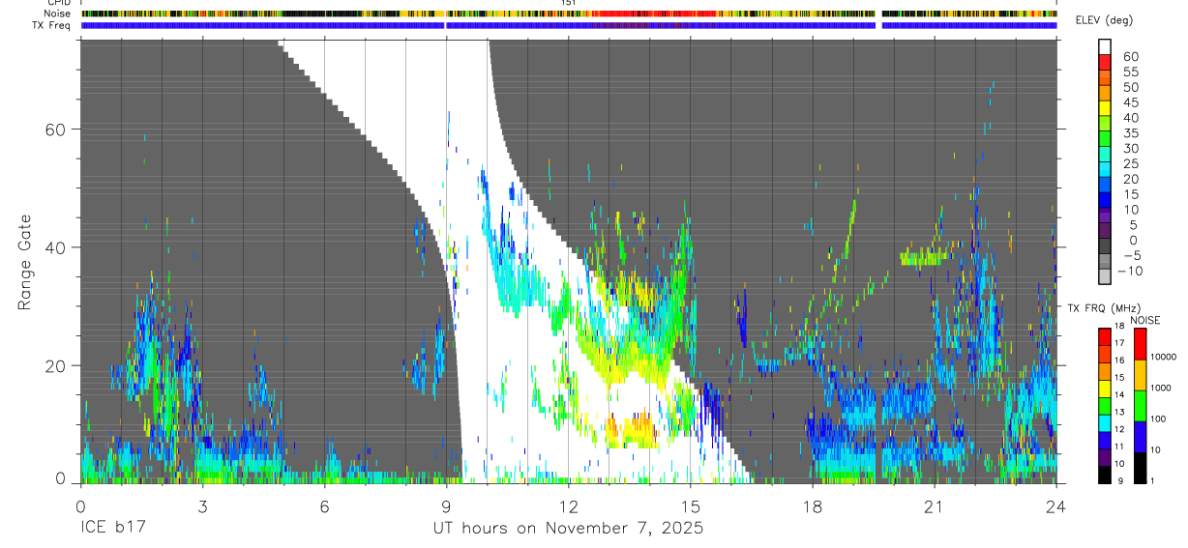Viewport: 1188px width, 548px height.
Task: Click the TX FRQ legend value 9
Action: click(x=1120, y=480)
